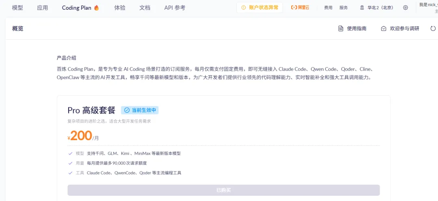Click the refresh icon in overview header
This screenshot has width=438, height=201.
pyautogui.click(x=433, y=28)
